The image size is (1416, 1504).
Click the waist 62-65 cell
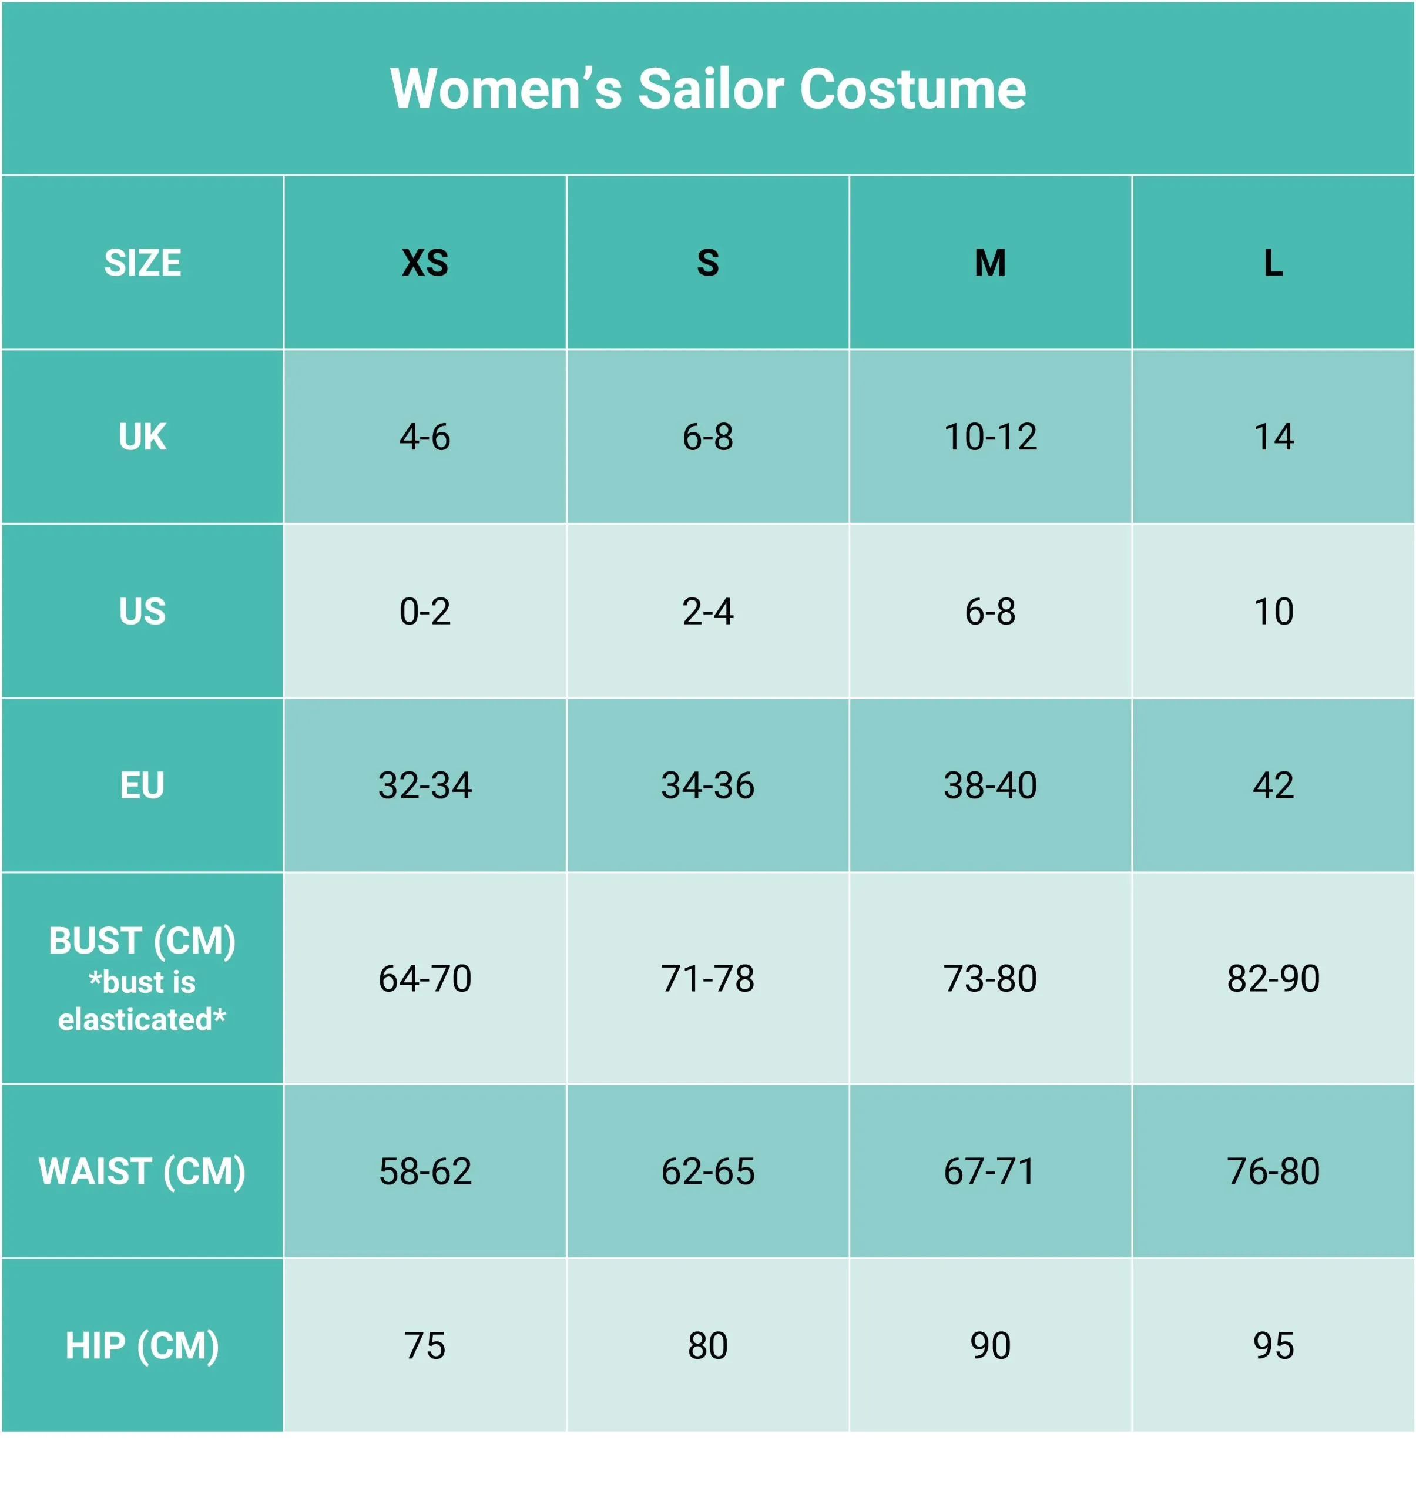point(708,1171)
